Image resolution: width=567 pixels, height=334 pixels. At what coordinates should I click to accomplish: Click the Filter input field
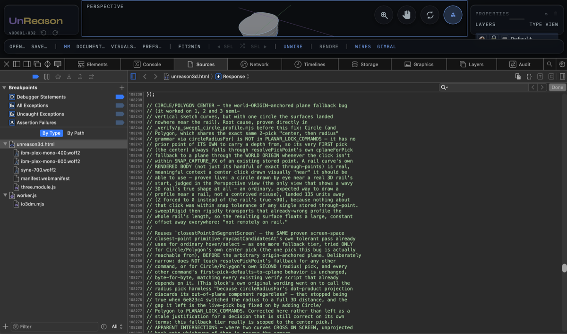54,326
